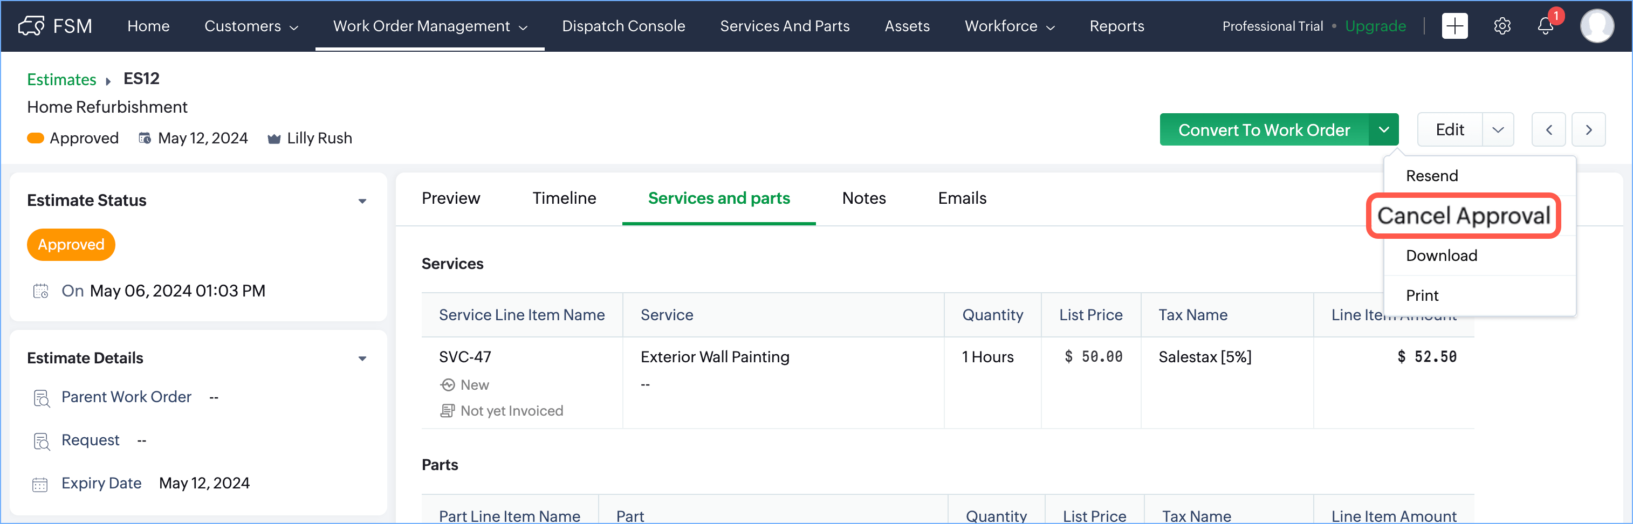Switch to the Emails tab
The image size is (1633, 524).
[x=962, y=198]
